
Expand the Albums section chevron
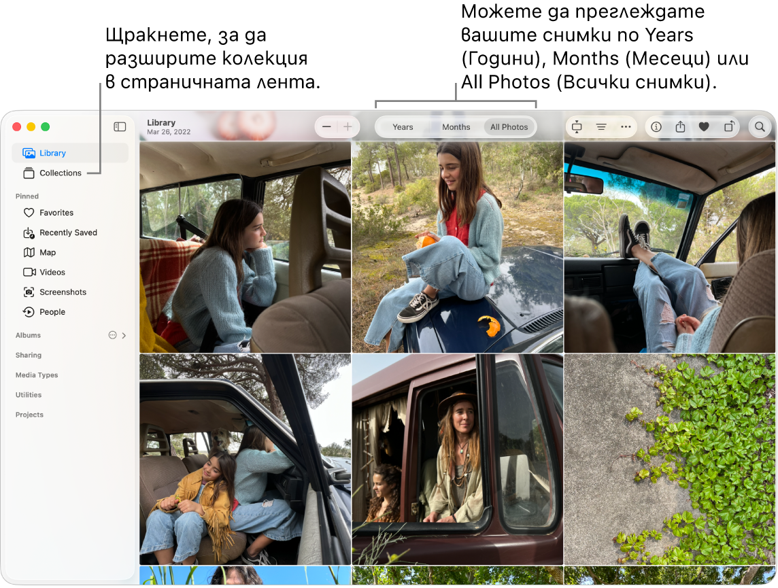pos(124,336)
